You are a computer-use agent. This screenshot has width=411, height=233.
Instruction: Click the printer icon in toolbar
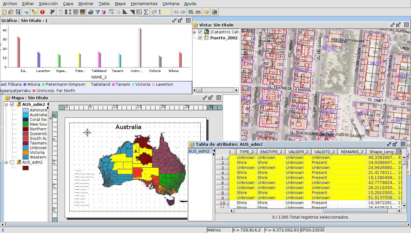(x=91, y=12)
